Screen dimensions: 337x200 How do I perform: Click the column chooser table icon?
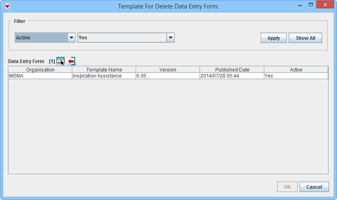click(60, 61)
